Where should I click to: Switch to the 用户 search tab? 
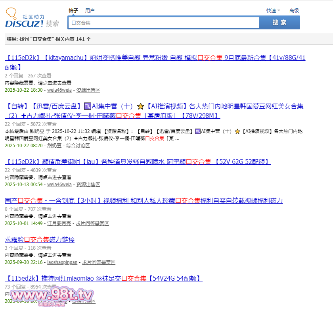click(90, 10)
